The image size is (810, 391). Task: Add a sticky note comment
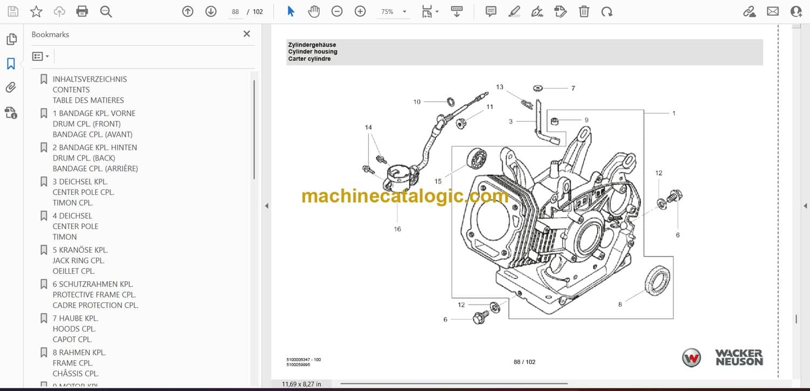(491, 11)
